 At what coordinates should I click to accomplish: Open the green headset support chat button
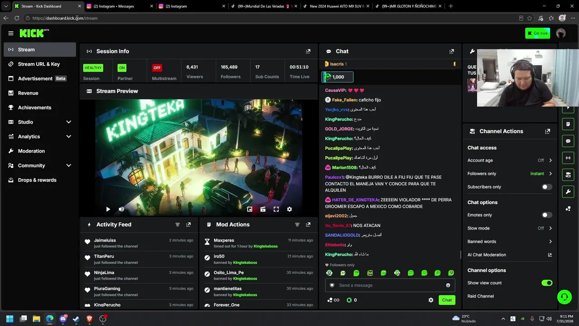point(565,297)
